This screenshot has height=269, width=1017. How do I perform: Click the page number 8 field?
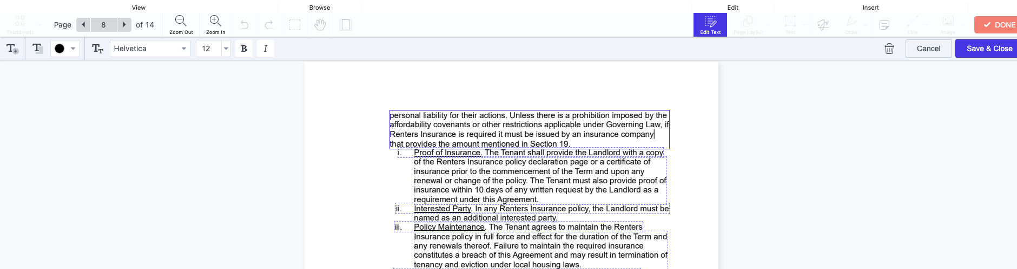pyautogui.click(x=103, y=25)
